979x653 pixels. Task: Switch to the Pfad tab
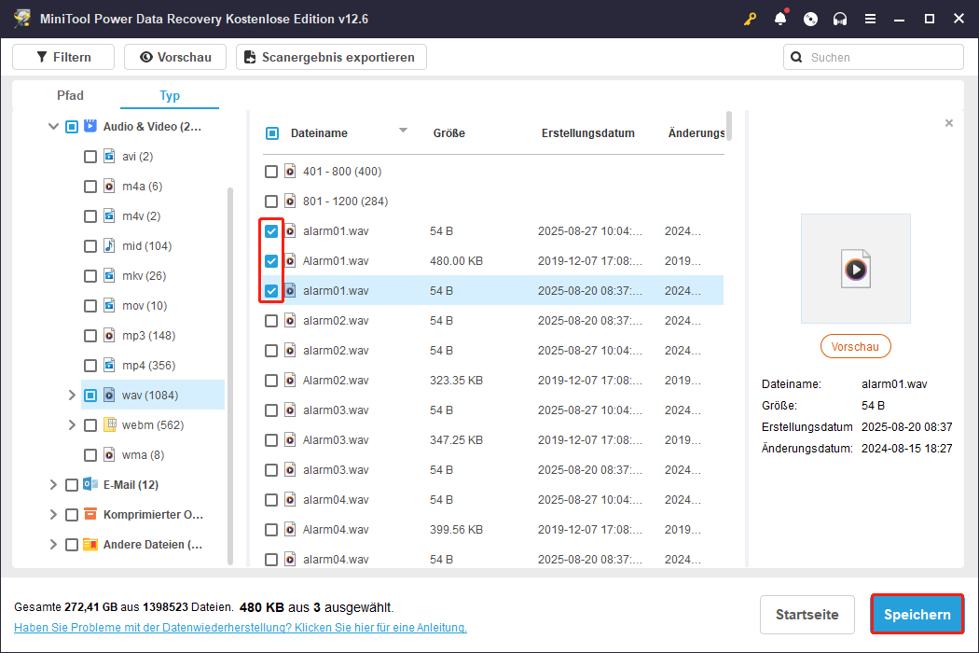pyautogui.click(x=70, y=95)
